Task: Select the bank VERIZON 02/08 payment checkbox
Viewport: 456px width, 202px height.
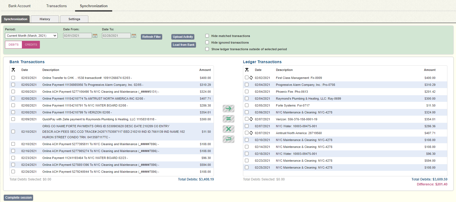Action: (13, 112)
